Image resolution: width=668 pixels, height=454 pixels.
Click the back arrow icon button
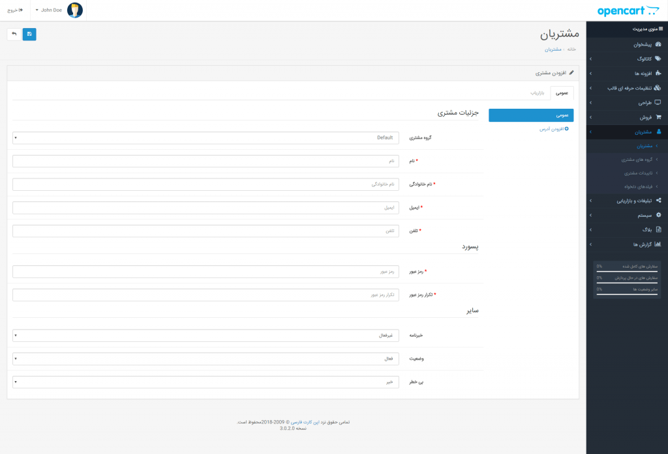point(14,35)
